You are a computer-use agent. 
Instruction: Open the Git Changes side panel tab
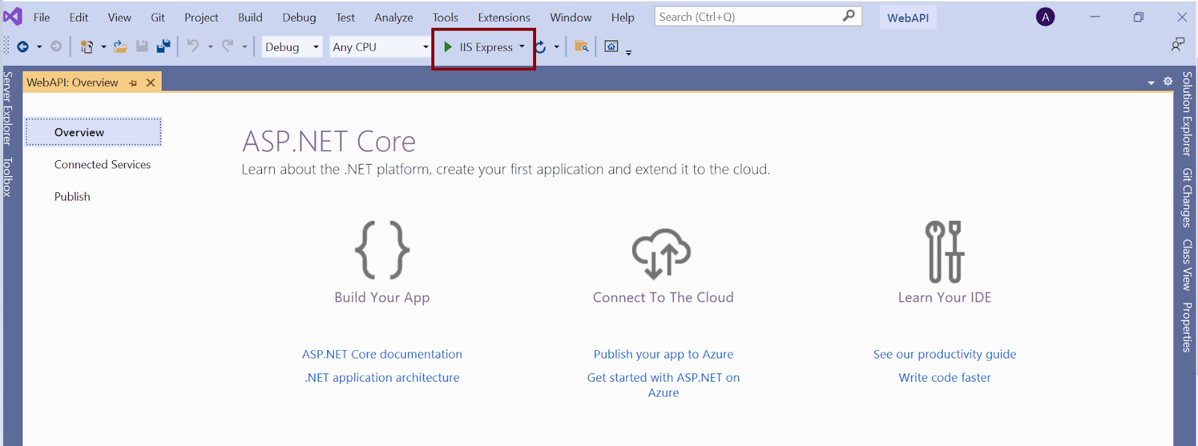pos(1187,198)
